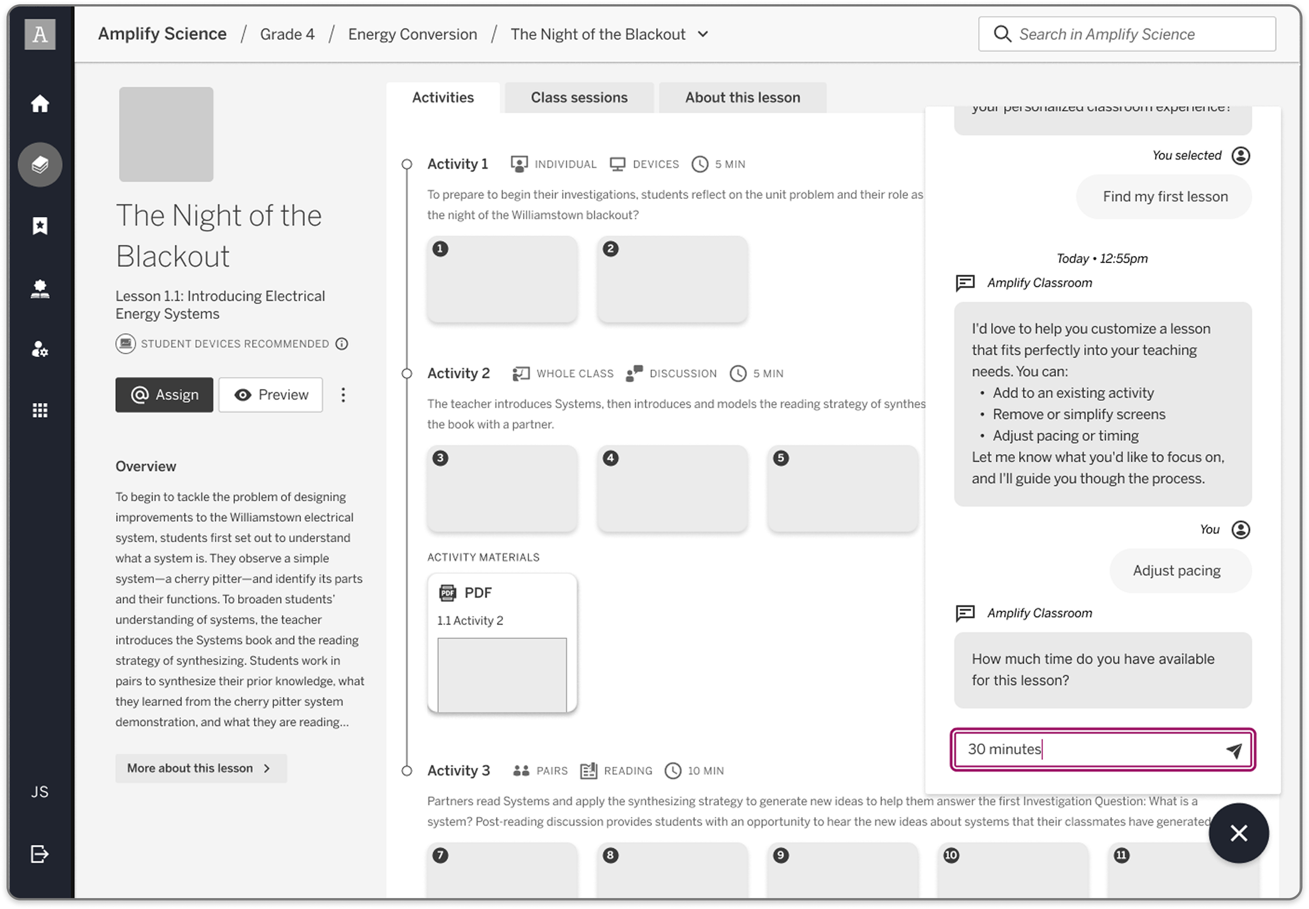Click the Preview button

coord(271,395)
